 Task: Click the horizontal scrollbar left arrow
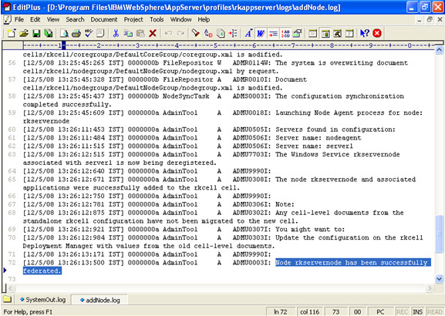tap(11, 288)
